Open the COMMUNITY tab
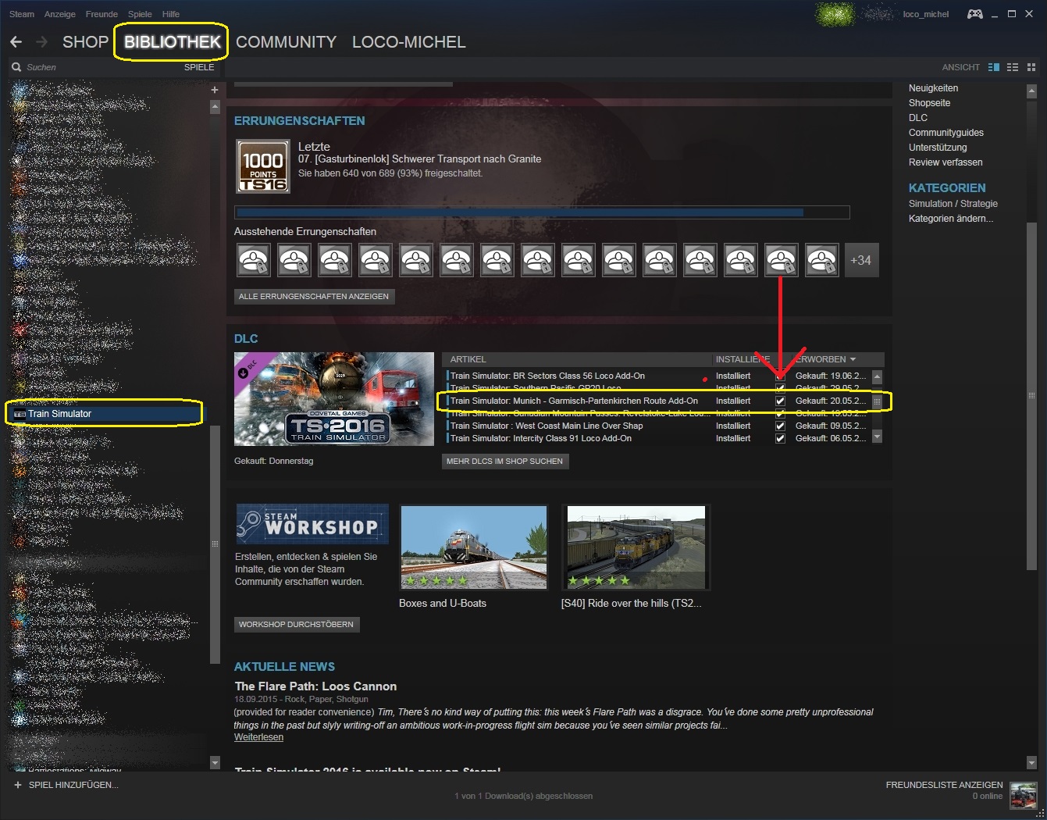Screen dimensions: 1047x820 click(x=286, y=42)
